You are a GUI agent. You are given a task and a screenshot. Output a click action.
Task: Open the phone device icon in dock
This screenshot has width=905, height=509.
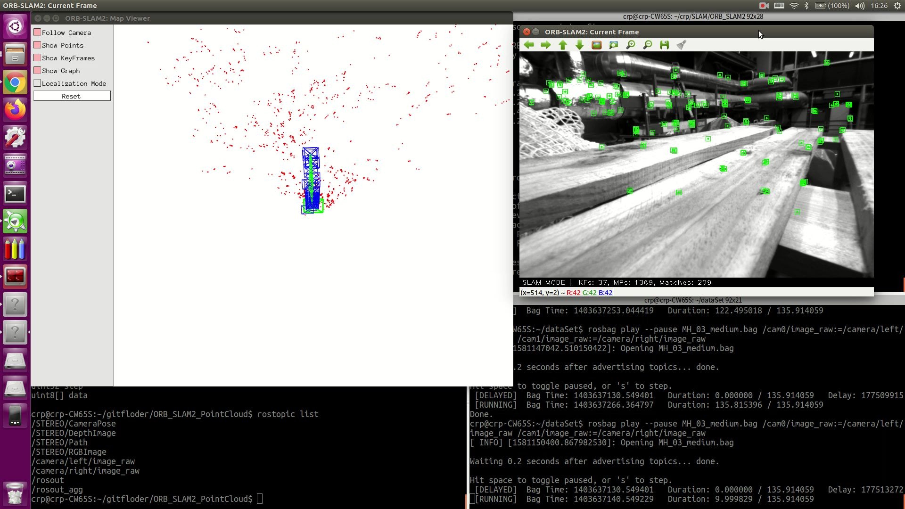coord(15,416)
